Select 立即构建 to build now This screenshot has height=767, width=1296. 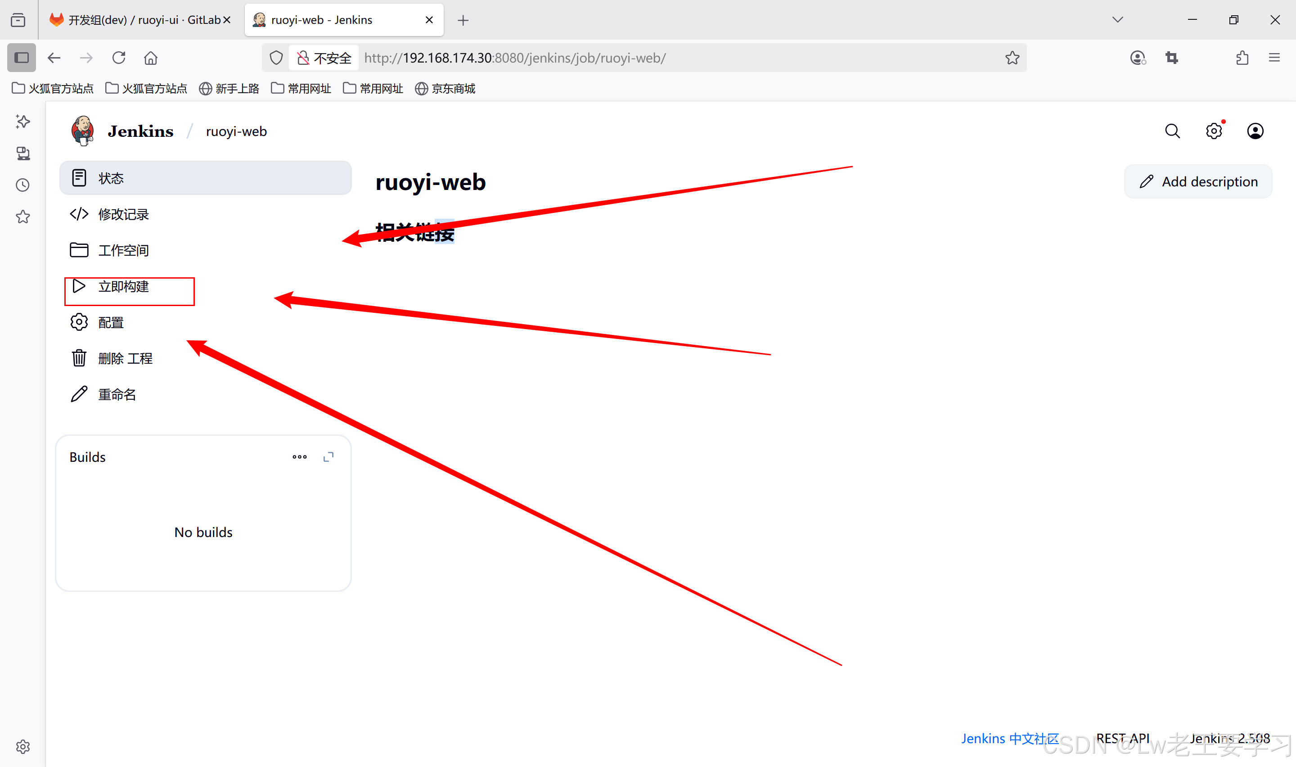[x=123, y=287]
